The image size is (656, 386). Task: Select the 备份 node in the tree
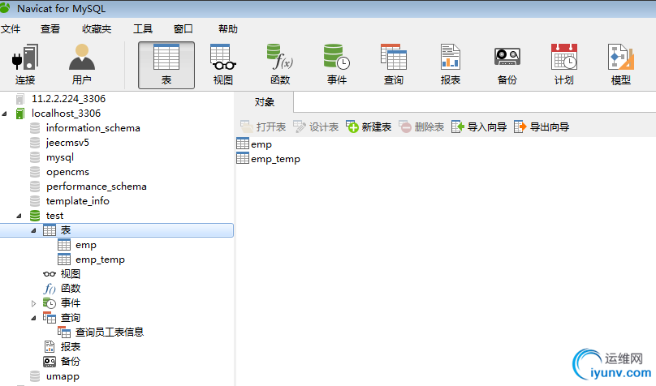71,362
